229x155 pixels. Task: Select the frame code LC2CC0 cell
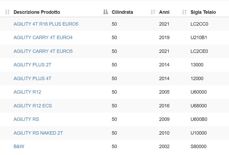click(199, 24)
